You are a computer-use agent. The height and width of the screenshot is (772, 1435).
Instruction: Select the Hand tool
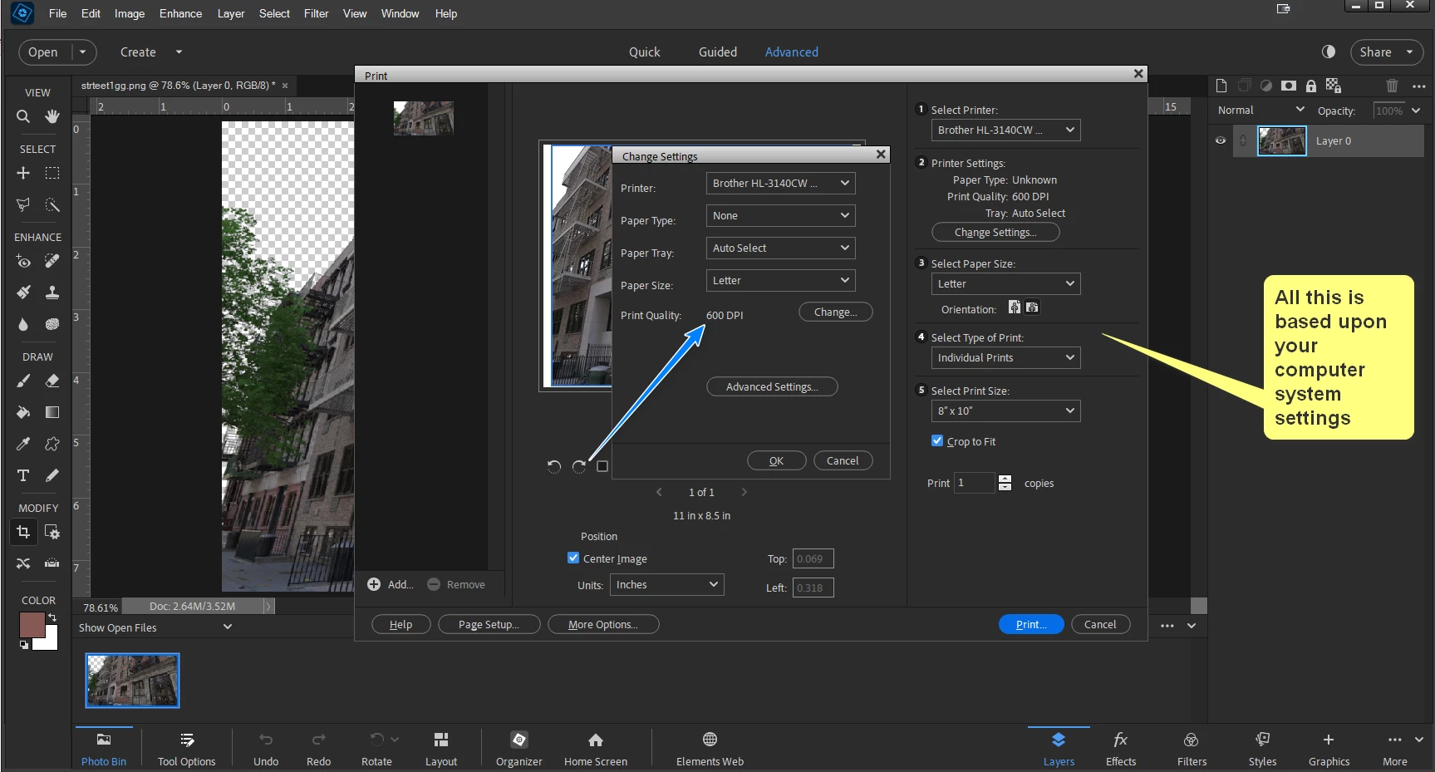[x=52, y=116]
